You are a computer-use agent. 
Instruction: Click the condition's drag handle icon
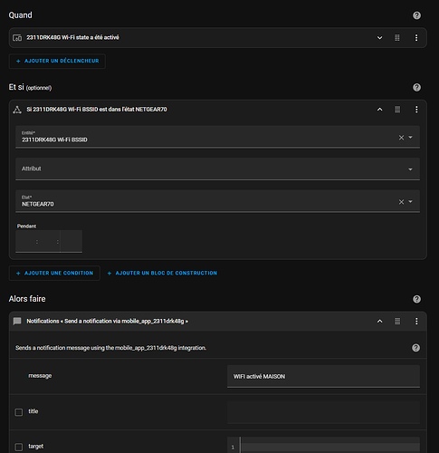pyautogui.click(x=397, y=110)
